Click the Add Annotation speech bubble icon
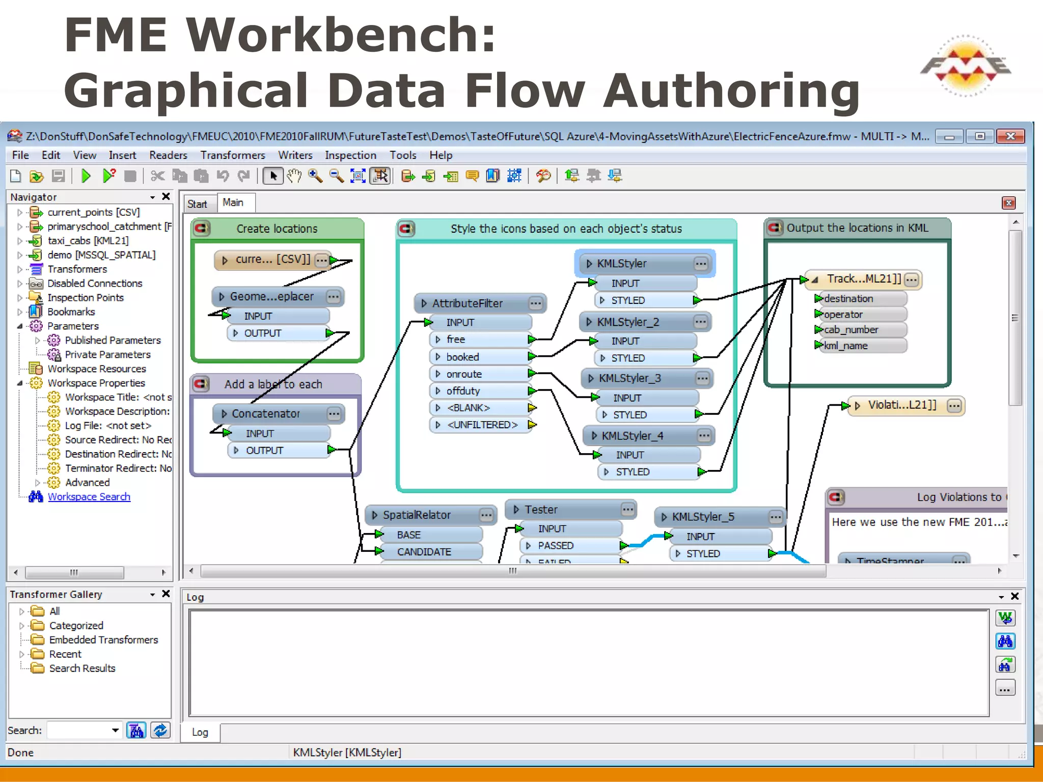 pyautogui.click(x=472, y=176)
